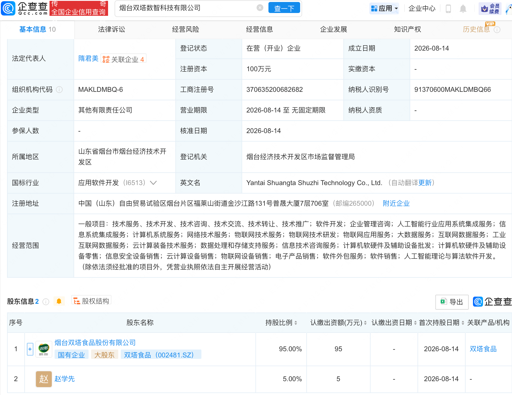Open 附近企业 link
This screenshot has width=512, height=395.
396,203
